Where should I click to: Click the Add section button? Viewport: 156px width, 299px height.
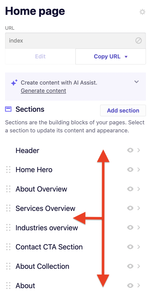tap(123, 110)
